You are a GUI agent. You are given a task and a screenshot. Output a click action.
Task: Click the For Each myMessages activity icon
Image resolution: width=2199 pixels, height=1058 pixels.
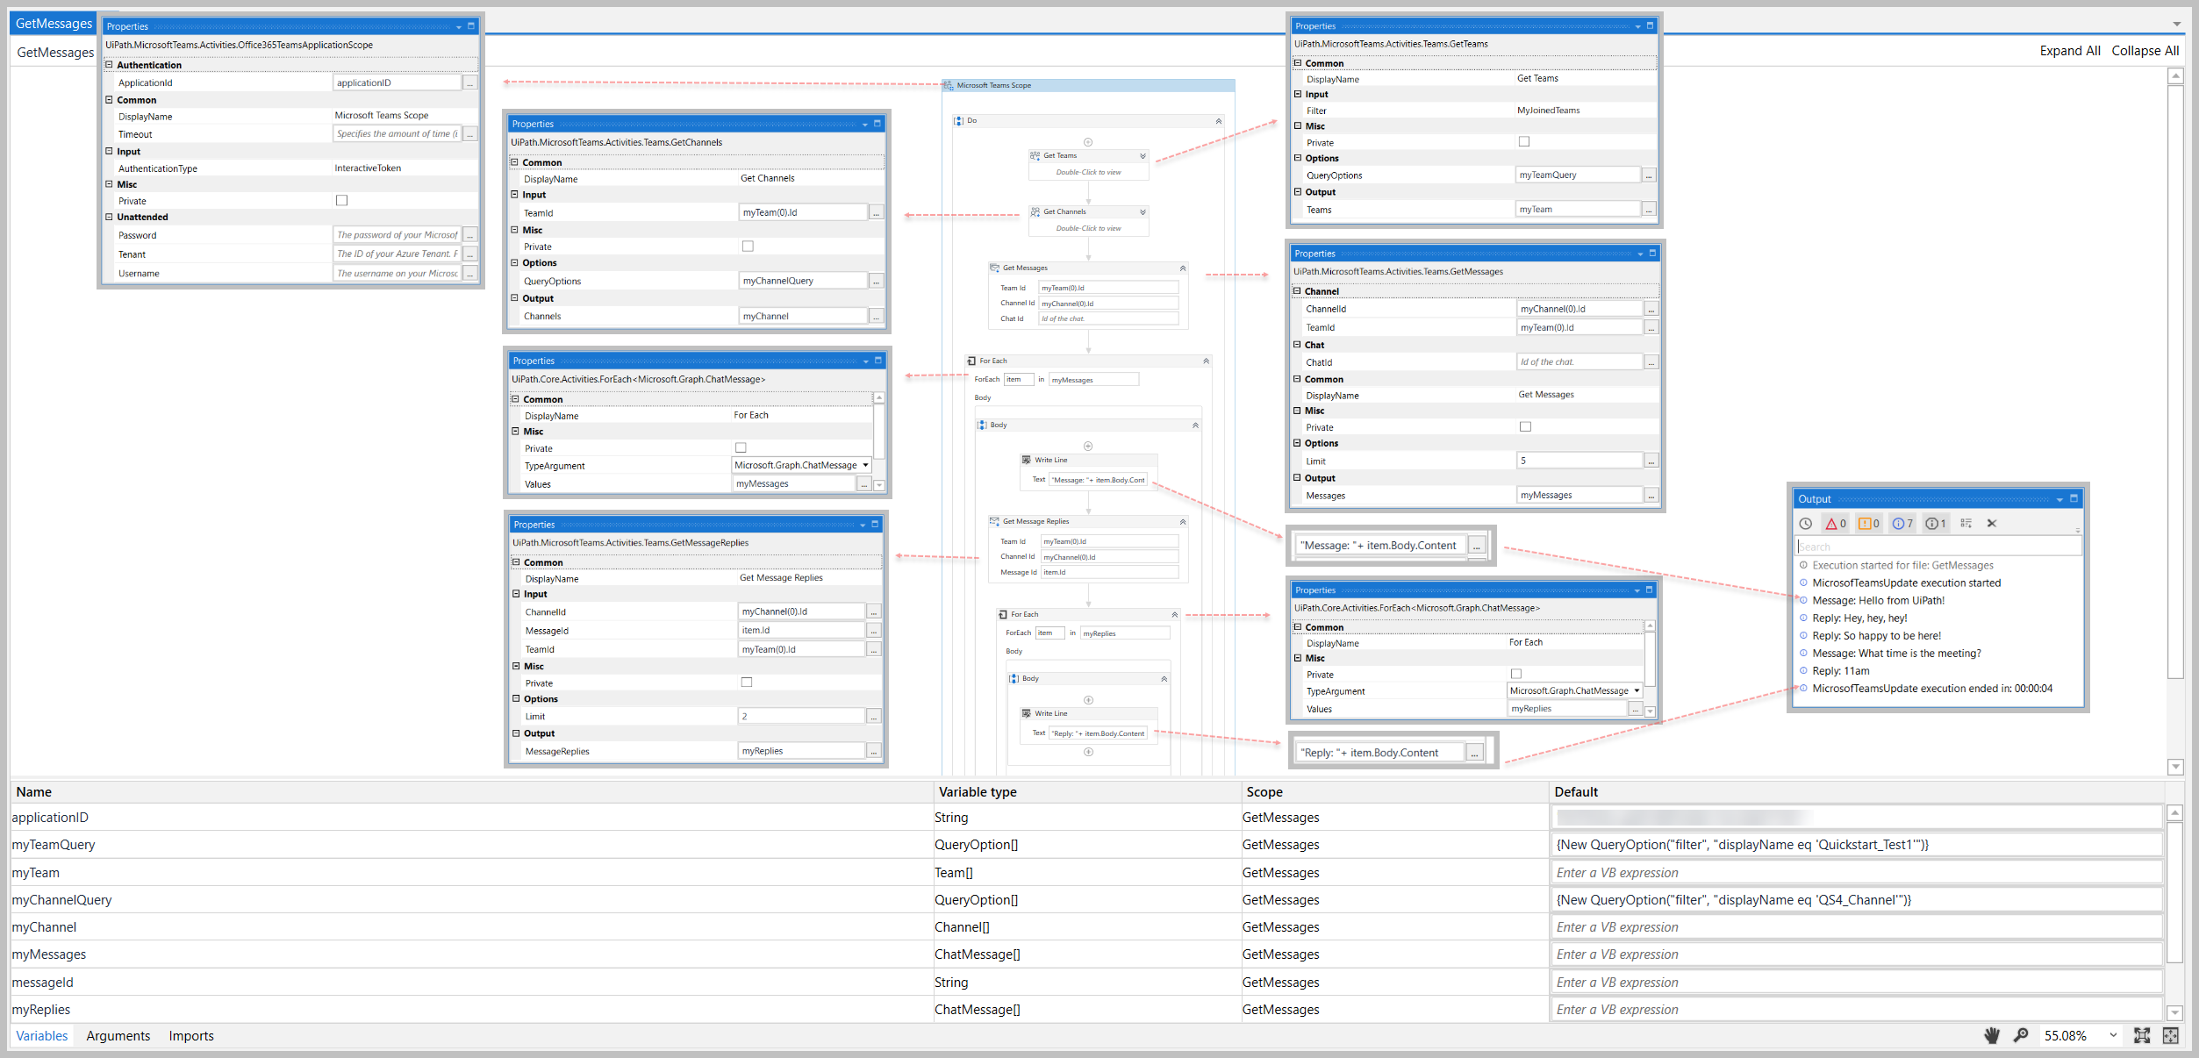point(971,361)
